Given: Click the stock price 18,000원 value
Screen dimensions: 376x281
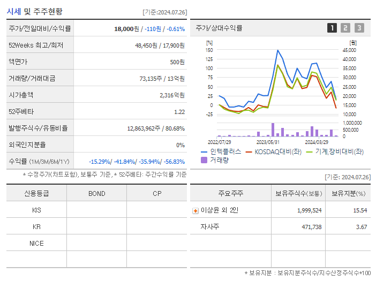Looking at the screenshot, I should pyautogui.click(x=126, y=29).
